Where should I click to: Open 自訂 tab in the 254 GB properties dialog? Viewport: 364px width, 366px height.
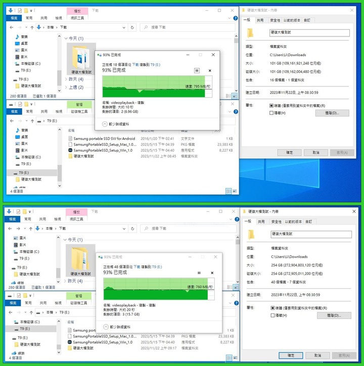coord(309,222)
